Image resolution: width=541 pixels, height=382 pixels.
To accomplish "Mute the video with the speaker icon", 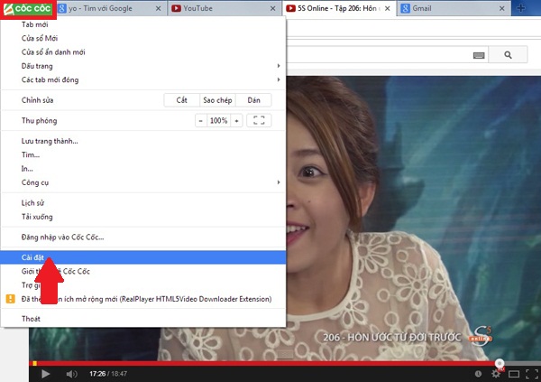I will tap(69, 374).
